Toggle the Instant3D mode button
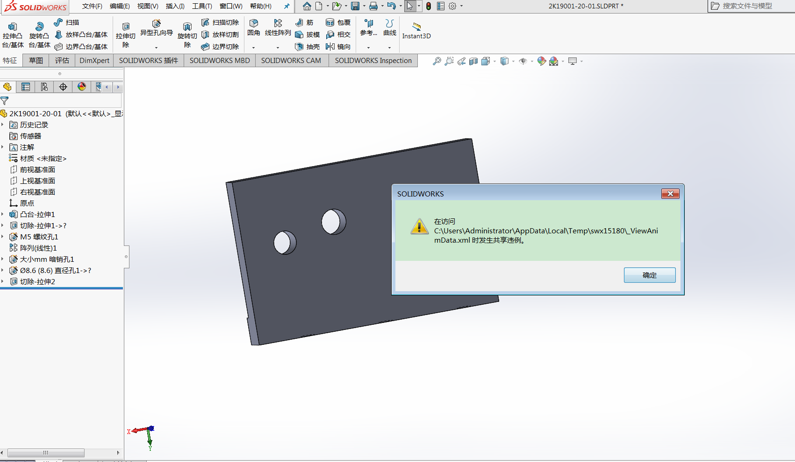The width and height of the screenshot is (795, 462). pos(416,30)
